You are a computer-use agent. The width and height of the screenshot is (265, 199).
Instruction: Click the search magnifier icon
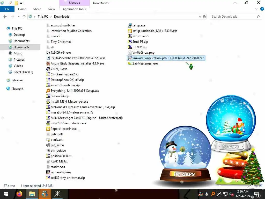258,17
